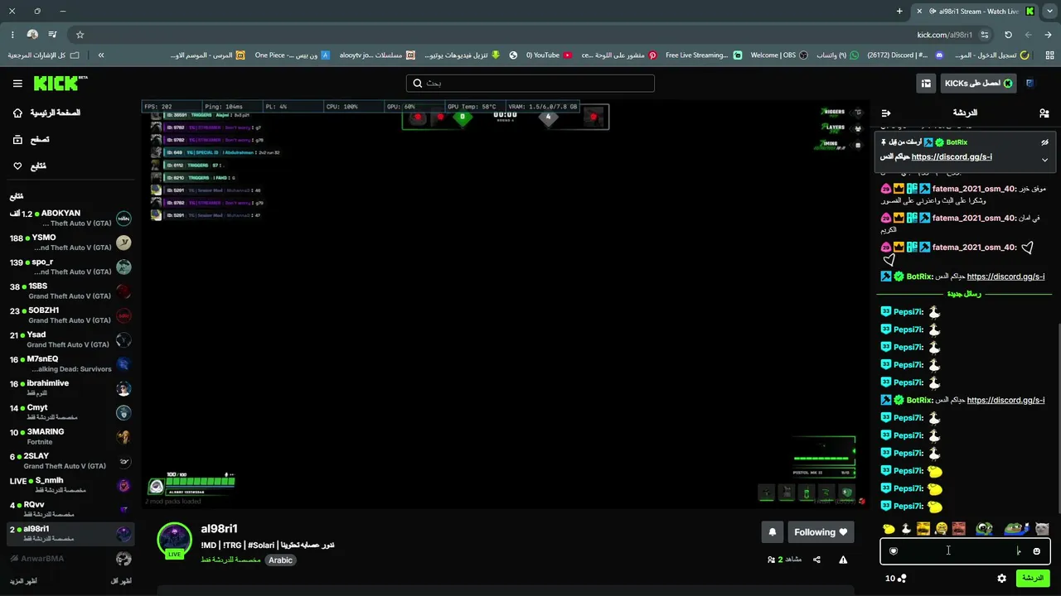Click the 10 channel points counter

[895, 578]
